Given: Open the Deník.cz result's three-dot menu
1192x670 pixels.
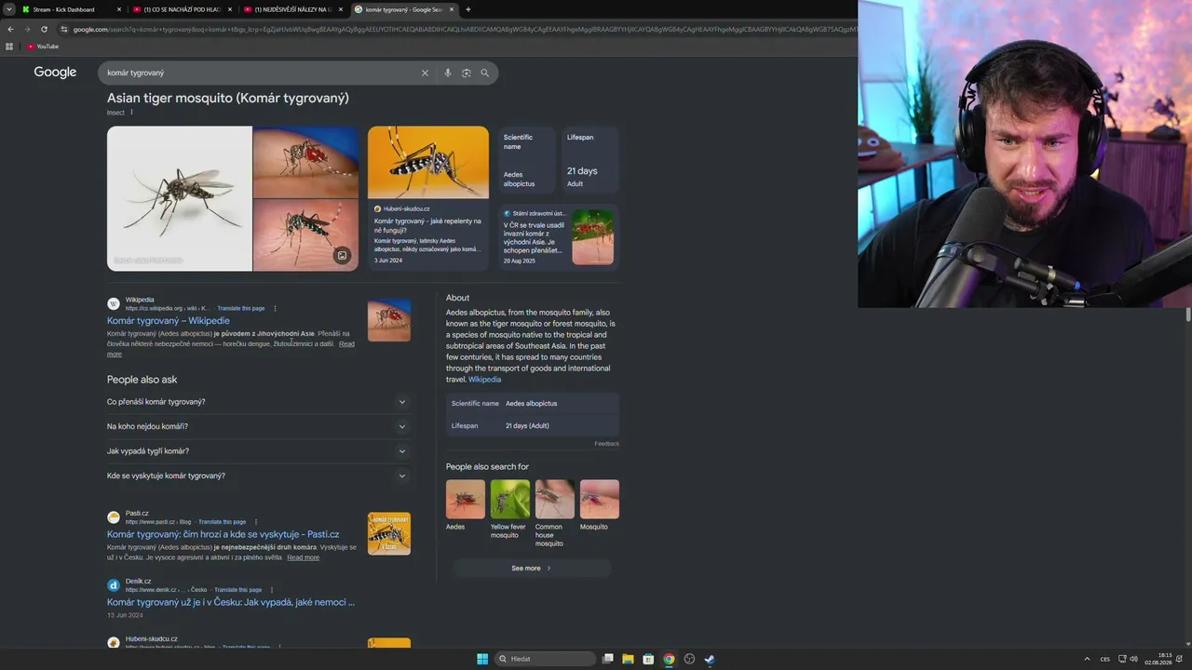Looking at the screenshot, I should tap(272, 590).
